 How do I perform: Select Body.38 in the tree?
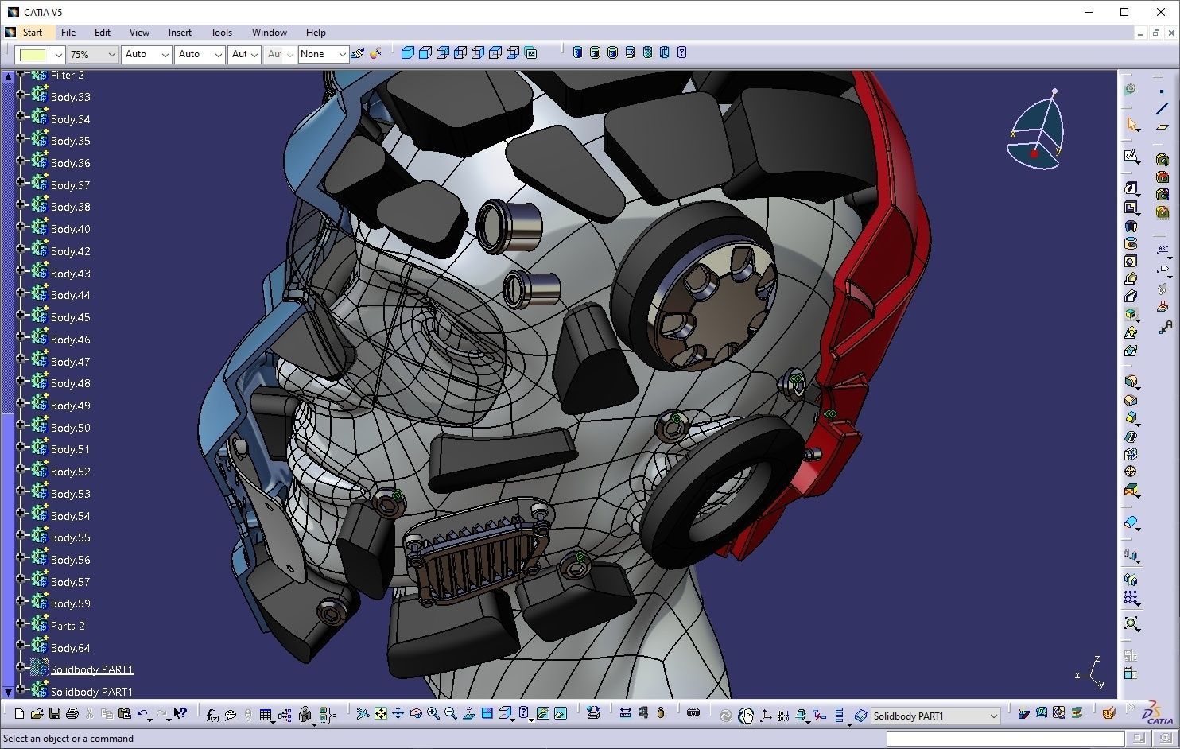[x=71, y=207]
